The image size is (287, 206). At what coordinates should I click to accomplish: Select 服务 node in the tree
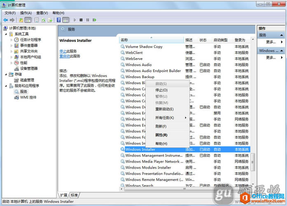pos(23,92)
